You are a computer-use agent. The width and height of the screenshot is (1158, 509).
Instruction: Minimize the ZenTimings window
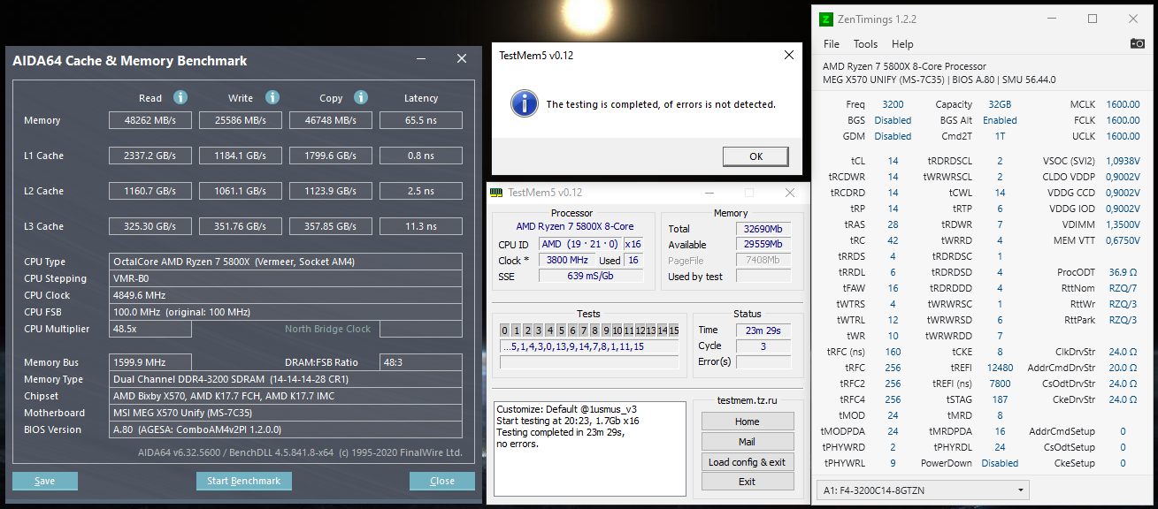[1052, 19]
